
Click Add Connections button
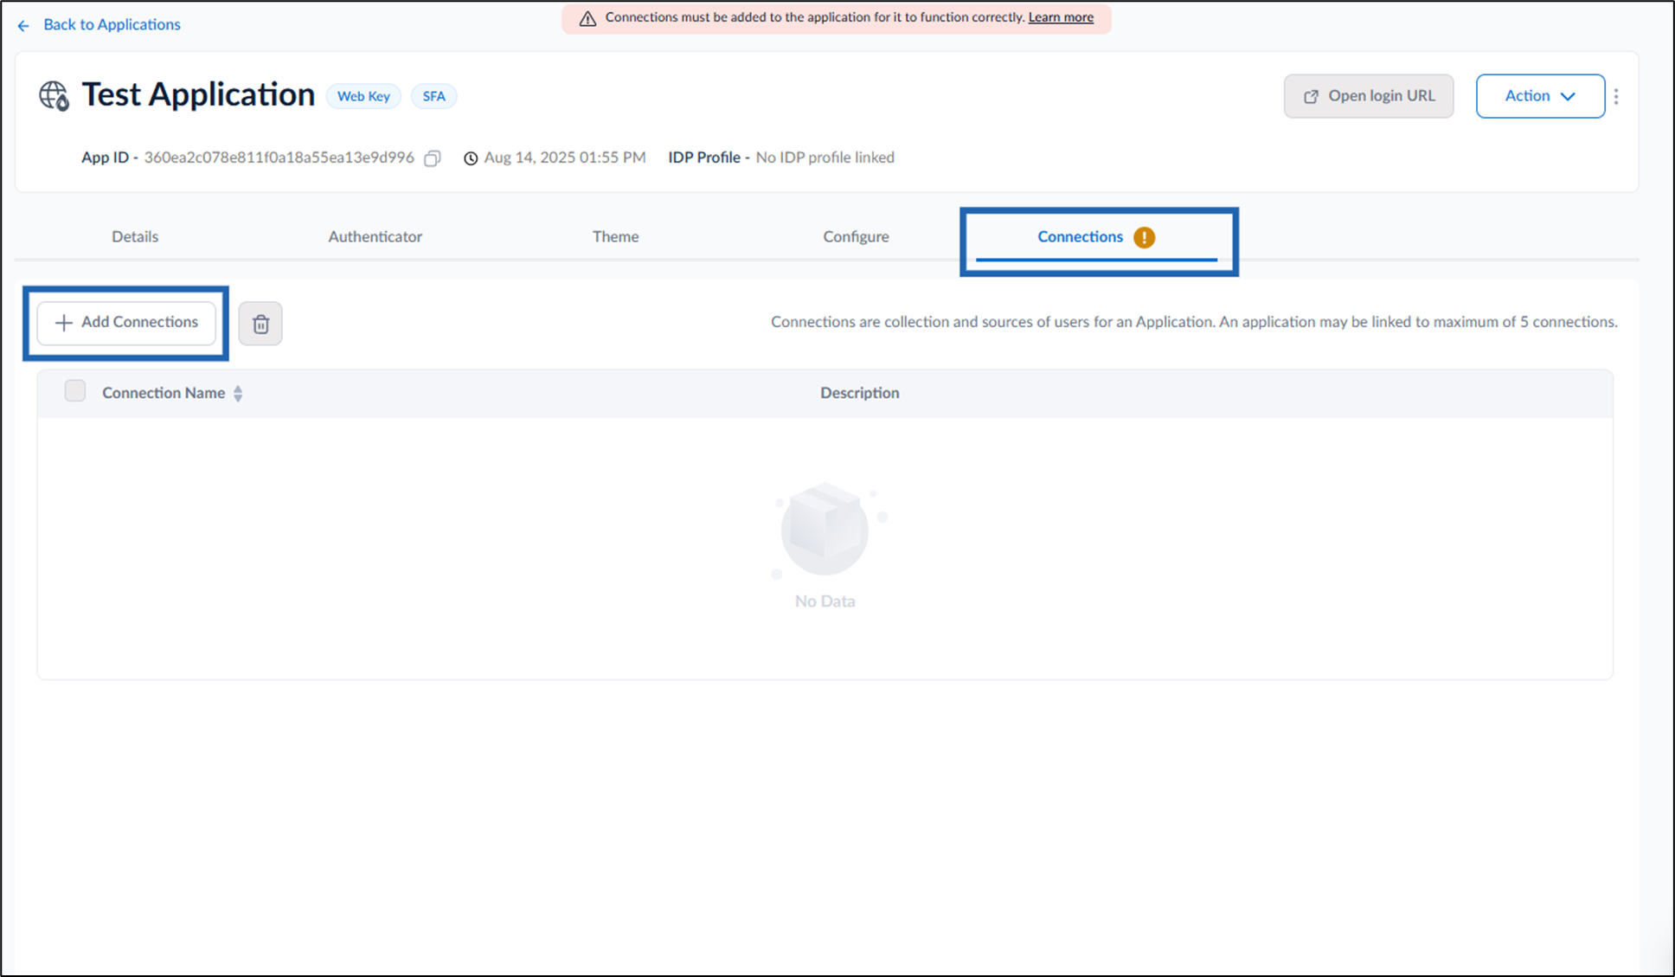(x=126, y=323)
